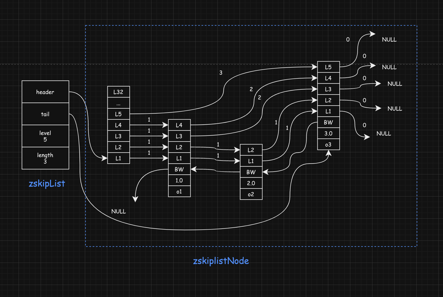443x297 pixels.
Task: Select the header cell in zskipList
Action: [45, 92]
